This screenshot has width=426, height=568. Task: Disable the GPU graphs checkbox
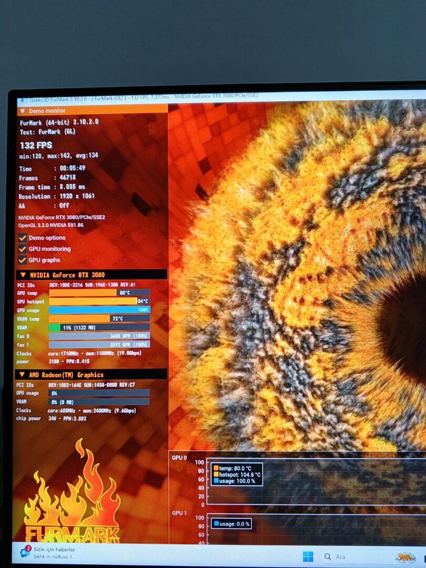click(x=23, y=260)
